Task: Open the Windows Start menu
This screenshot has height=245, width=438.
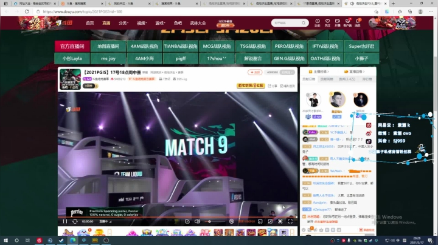Action: (5, 240)
